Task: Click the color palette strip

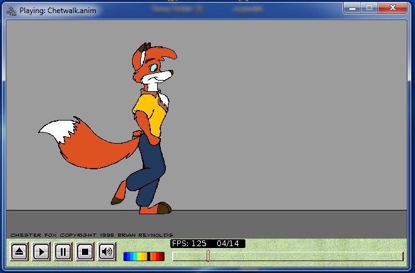Action: [x=144, y=256]
